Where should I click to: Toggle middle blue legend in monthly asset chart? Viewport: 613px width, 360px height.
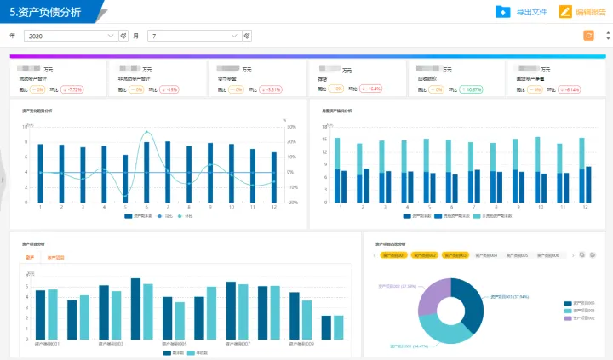click(451, 216)
